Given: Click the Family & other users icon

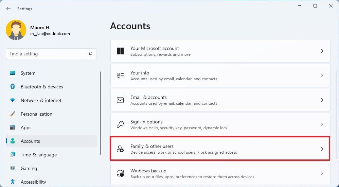Looking at the screenshot, I should click(120, 149).
